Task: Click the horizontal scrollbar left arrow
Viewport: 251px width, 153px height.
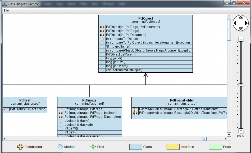Action: pyautogui.click(x=5, y=139)
